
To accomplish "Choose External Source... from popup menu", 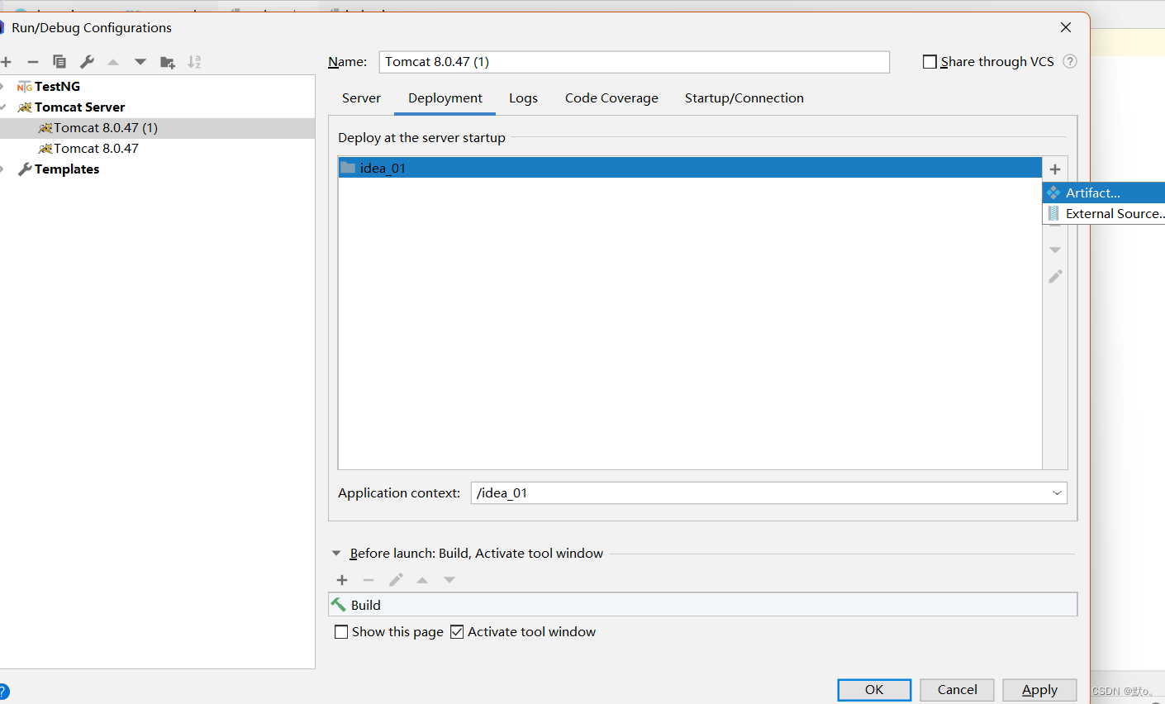I will 1104,213.
